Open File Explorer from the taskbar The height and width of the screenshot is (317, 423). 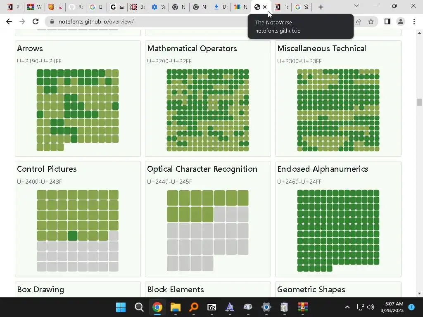175,307
